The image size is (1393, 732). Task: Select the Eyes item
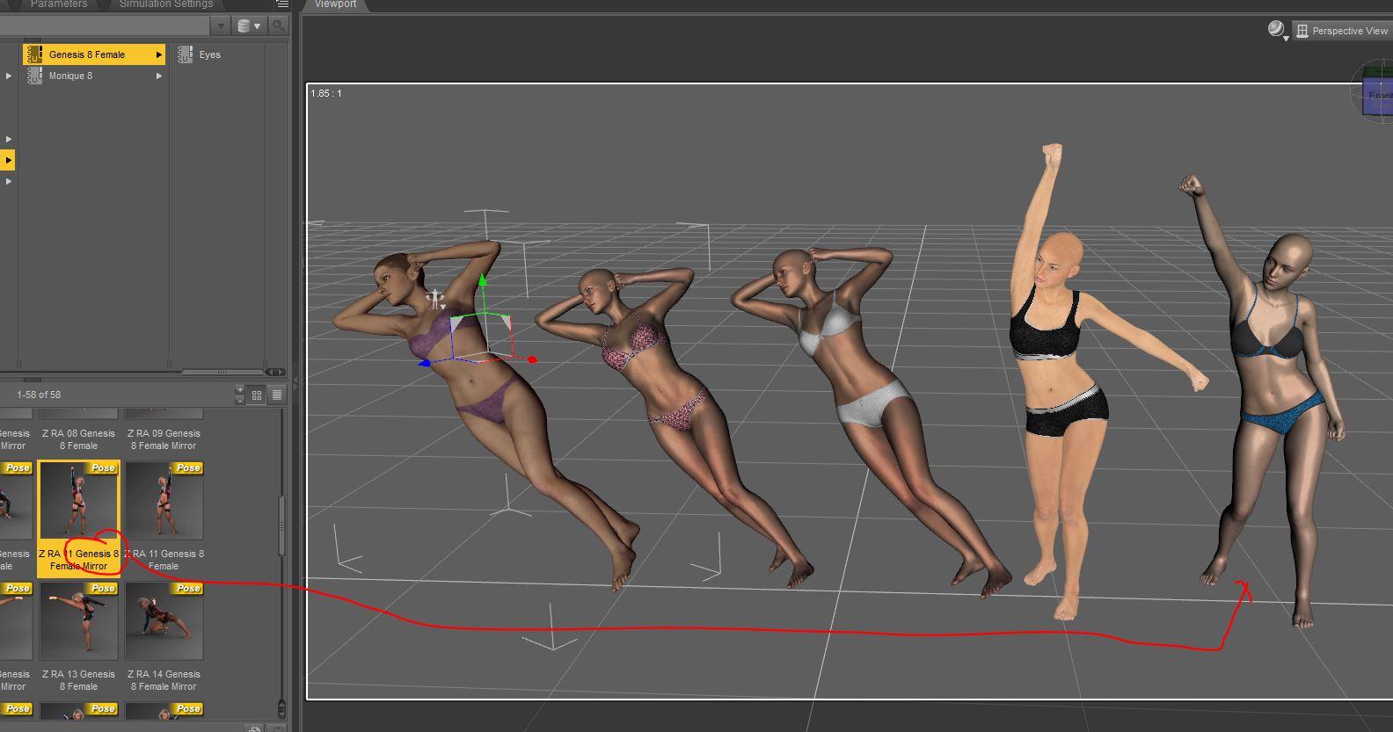click(x=209, y=54)
